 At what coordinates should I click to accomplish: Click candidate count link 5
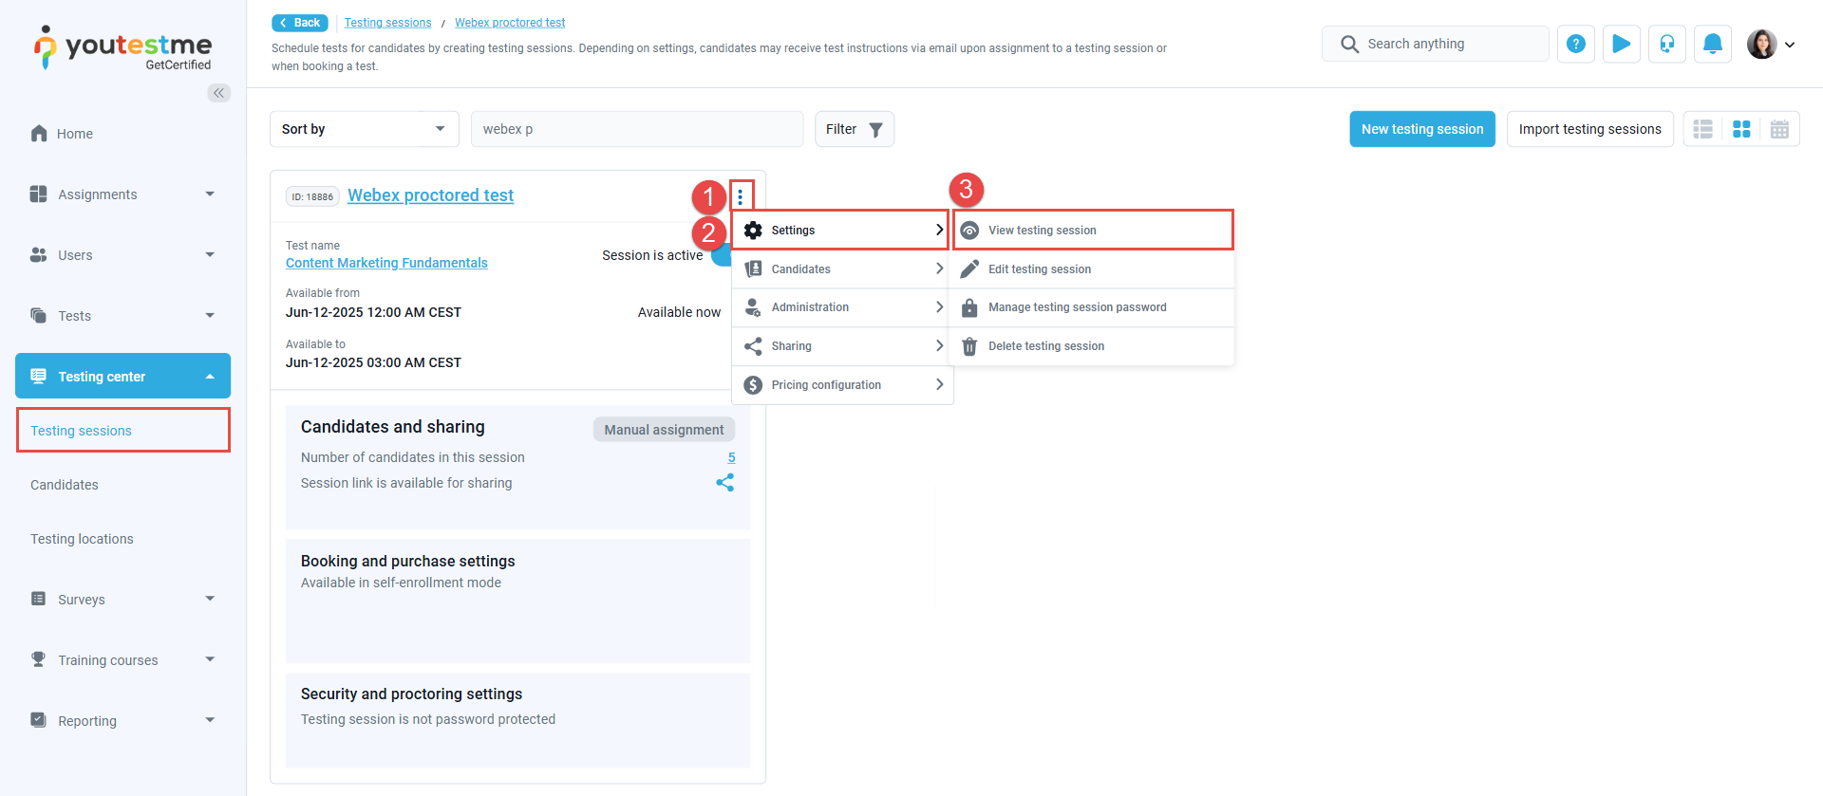coord(731,457)
